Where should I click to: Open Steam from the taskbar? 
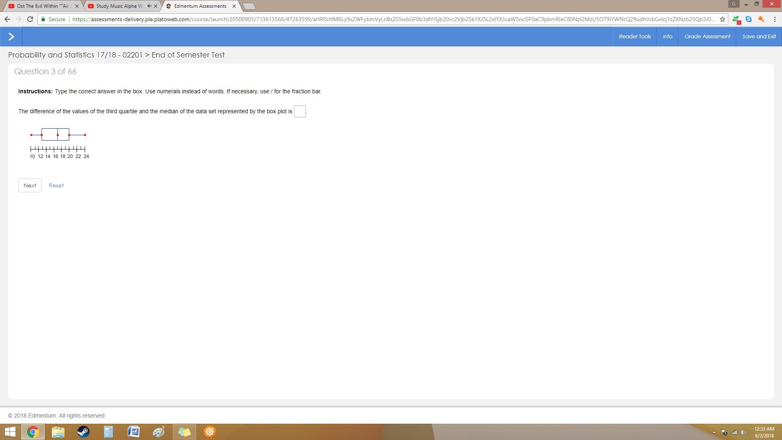pos(83,432)
